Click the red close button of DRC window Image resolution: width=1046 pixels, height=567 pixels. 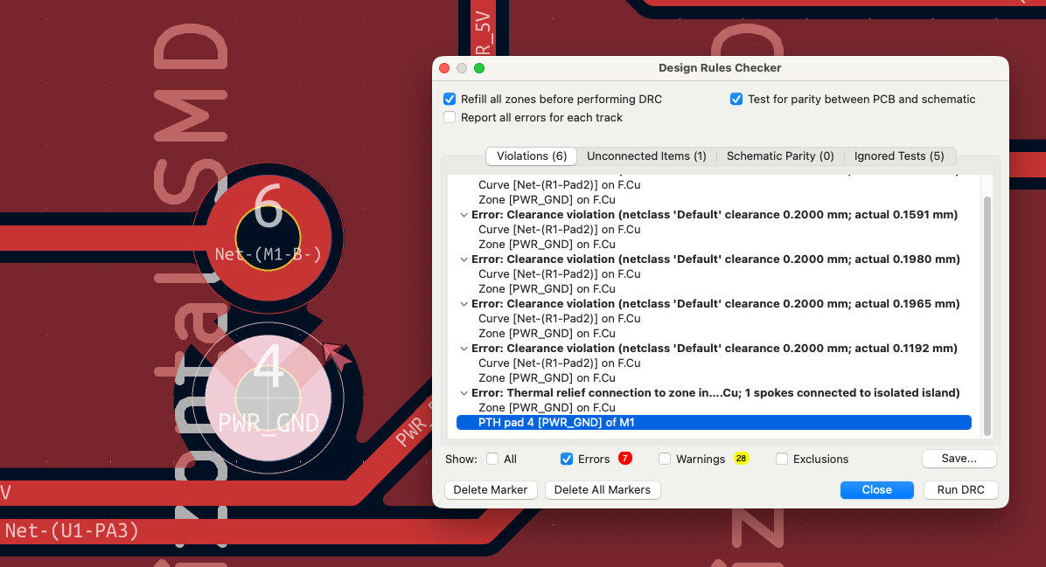click(444, 68)
